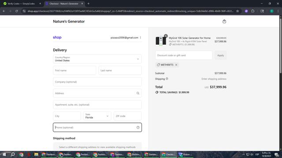Open the shopping bag cart icon
This screenshot has height=158, width=282.
click(224, 22)
